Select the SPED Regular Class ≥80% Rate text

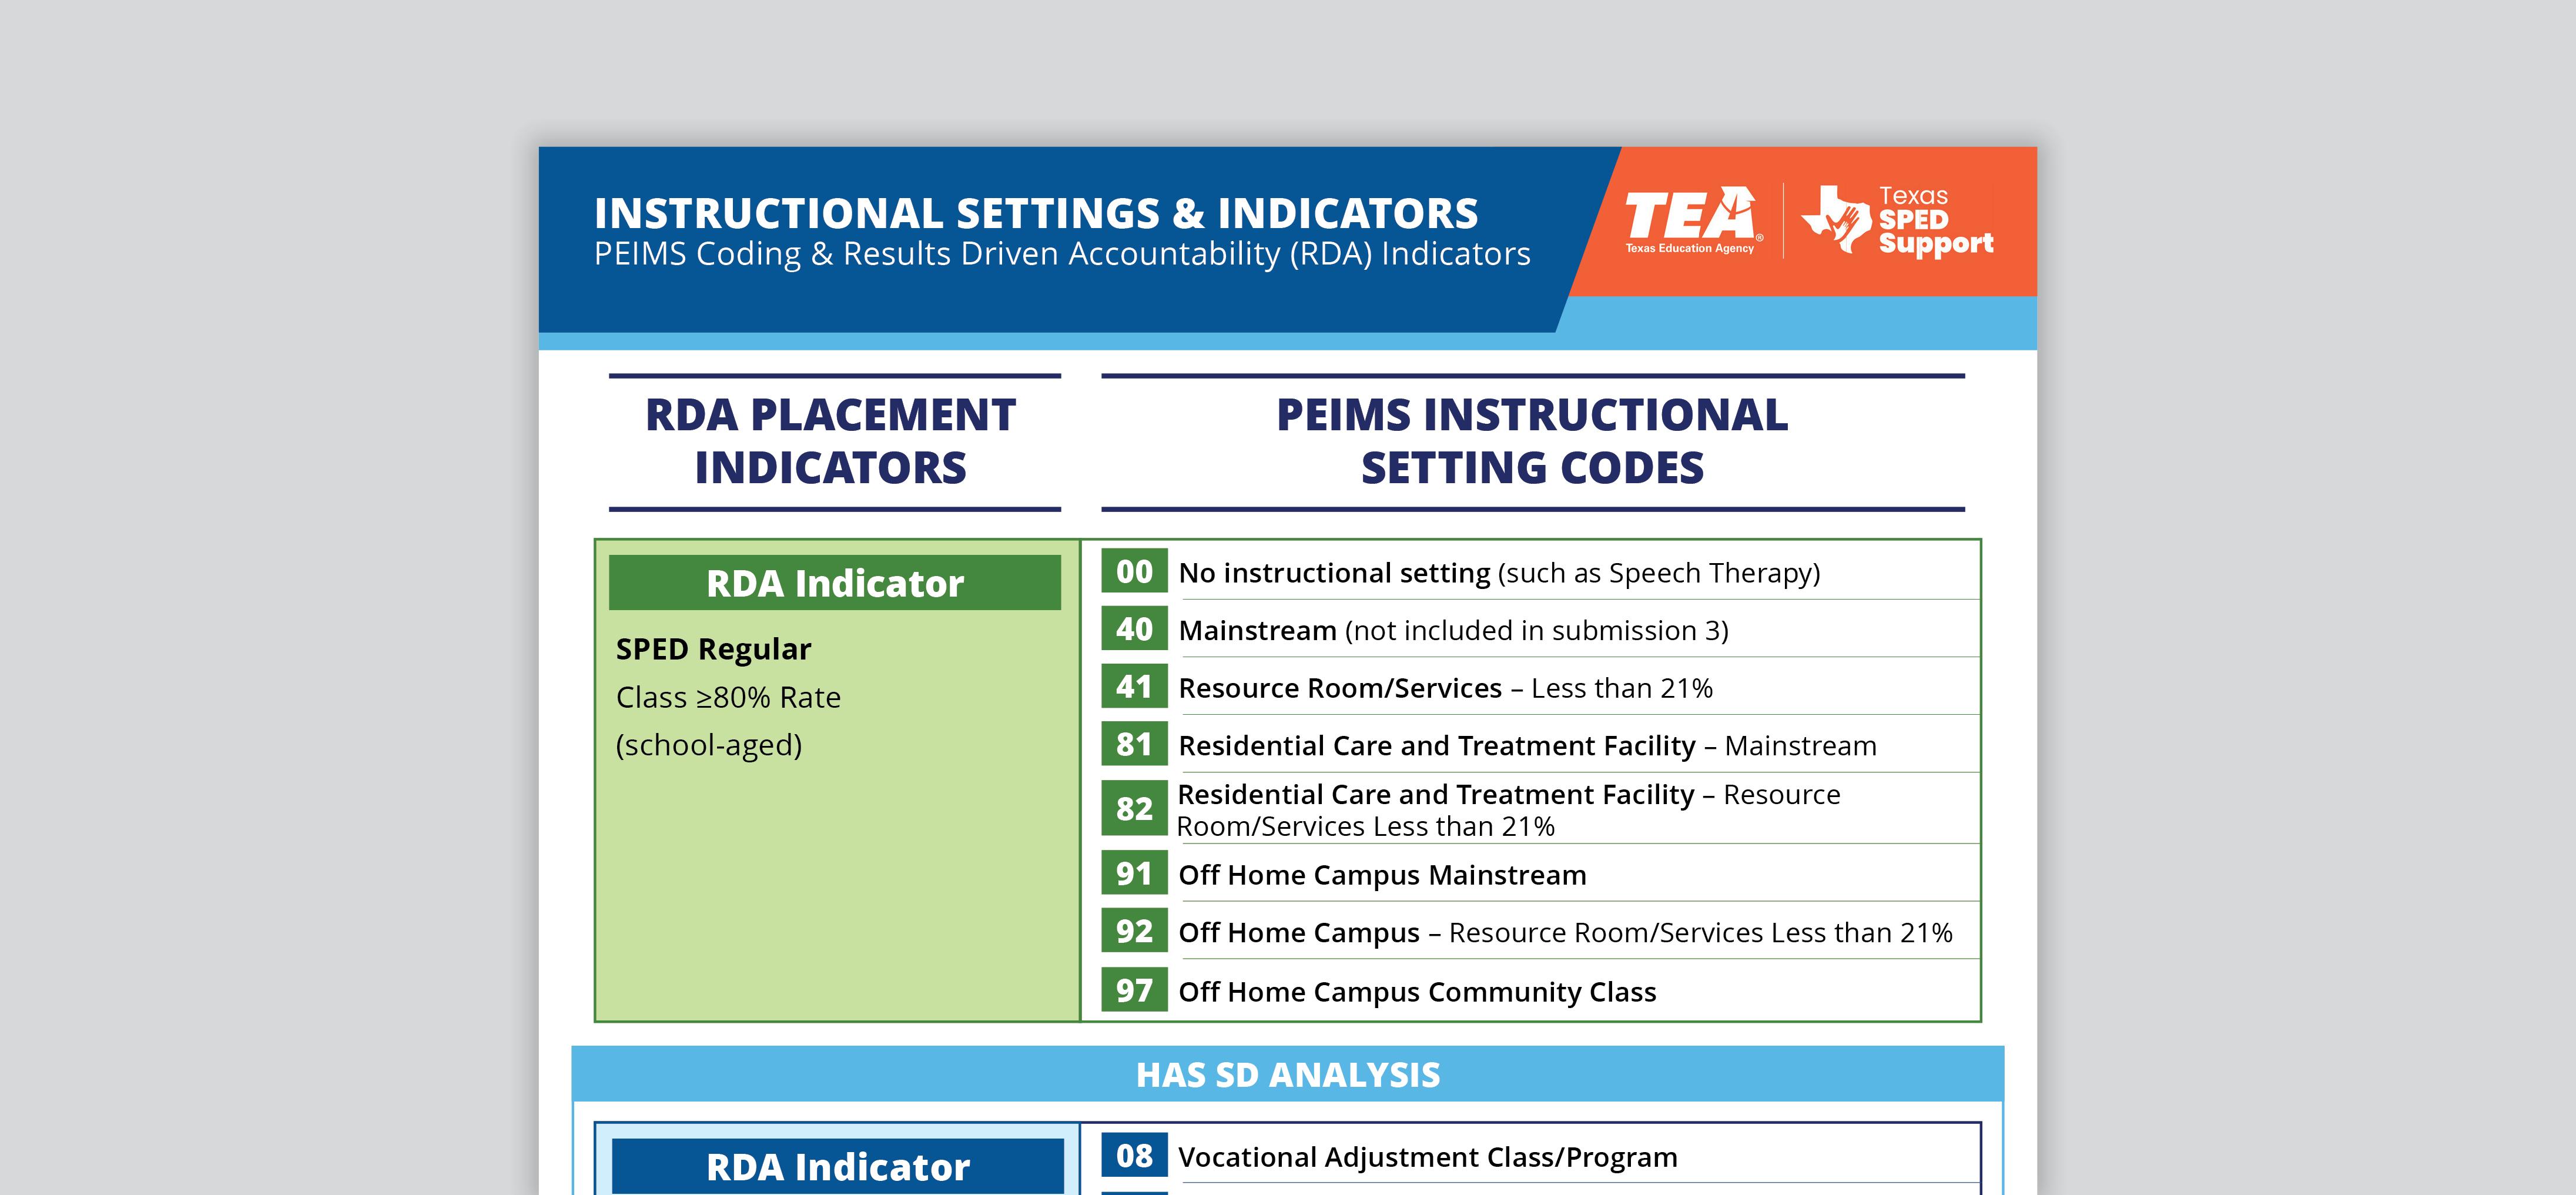point(728,673)
